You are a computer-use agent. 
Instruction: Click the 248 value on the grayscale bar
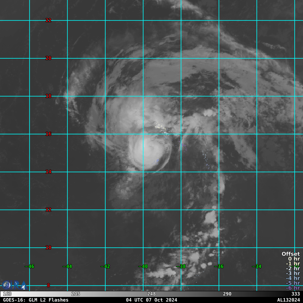(x=151, y=294)
